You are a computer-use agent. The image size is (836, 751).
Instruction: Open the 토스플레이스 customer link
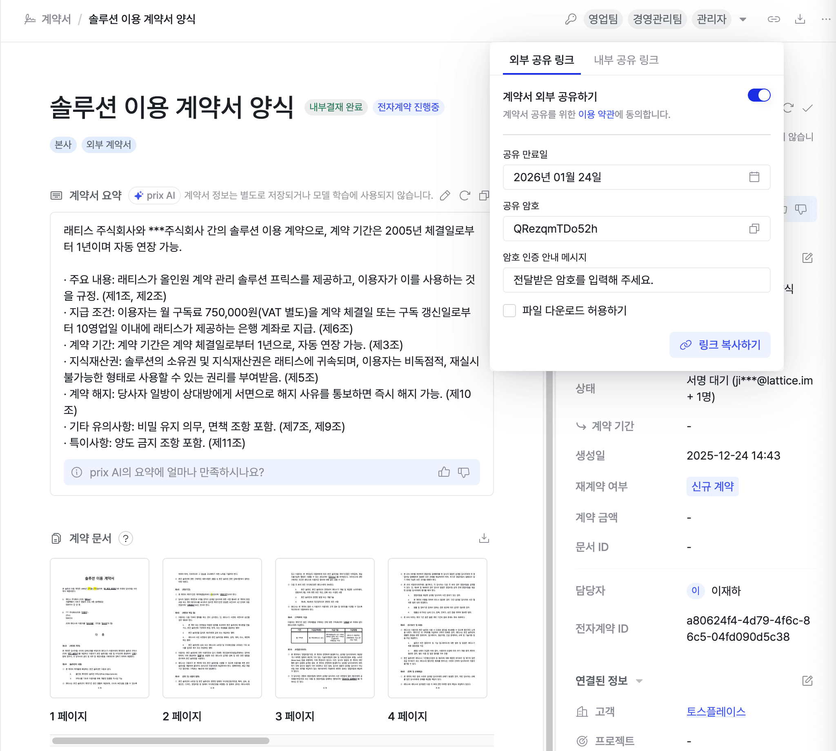(x=716, y=711)
